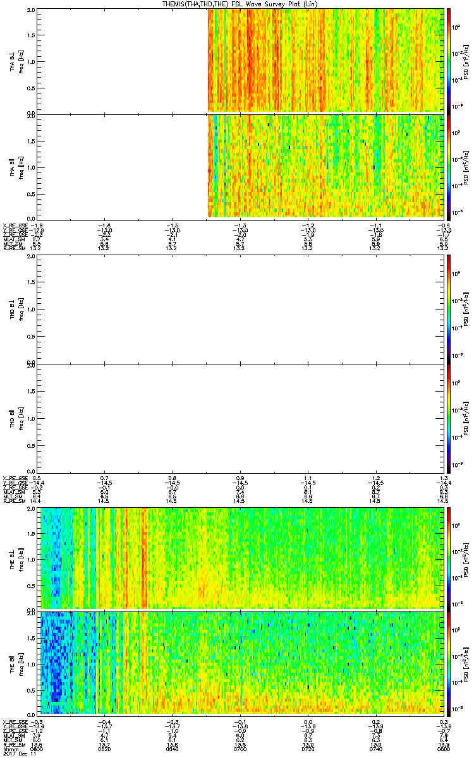Click X_RE_GSE label under the THD panels
474x758 pixels.
point(14,478)
